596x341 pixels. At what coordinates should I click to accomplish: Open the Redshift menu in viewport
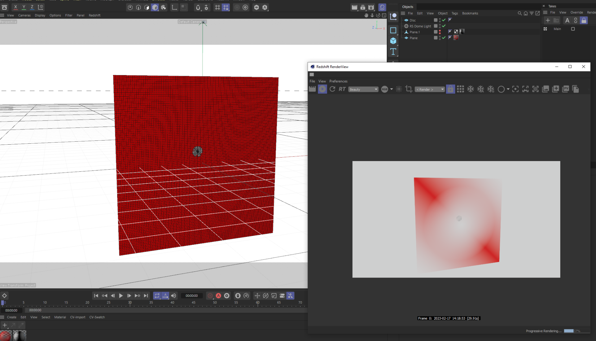tap(94, 15)
